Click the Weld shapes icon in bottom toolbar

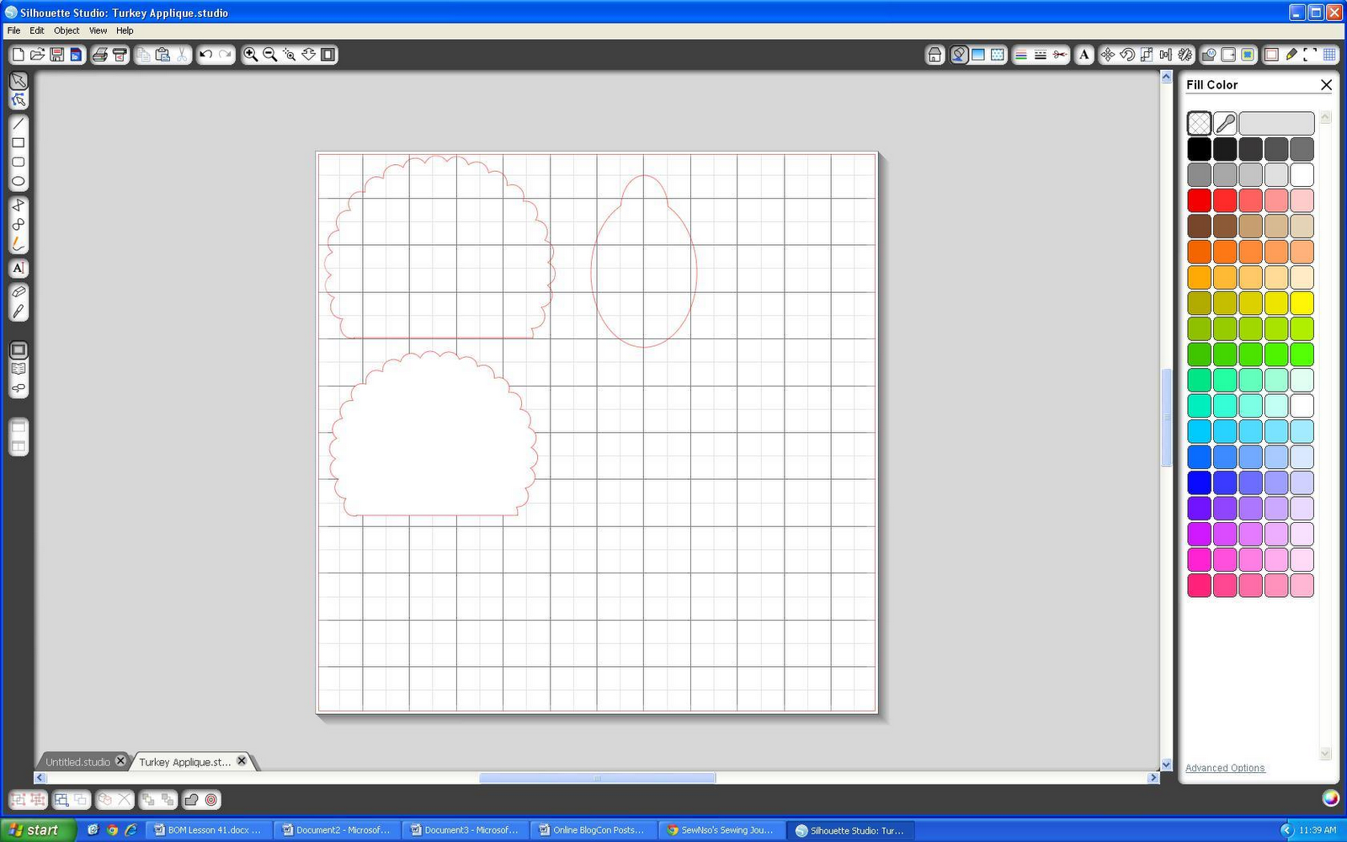[x=191, y=800]
